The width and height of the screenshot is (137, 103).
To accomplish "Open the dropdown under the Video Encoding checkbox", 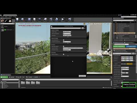I will (x=67, y=42).
